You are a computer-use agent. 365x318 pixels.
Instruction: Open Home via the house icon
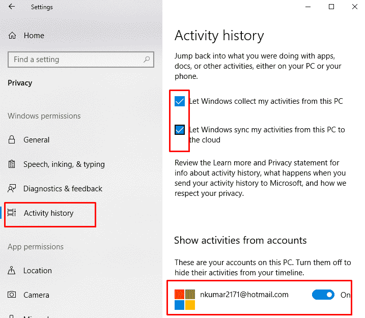(12, 36)
